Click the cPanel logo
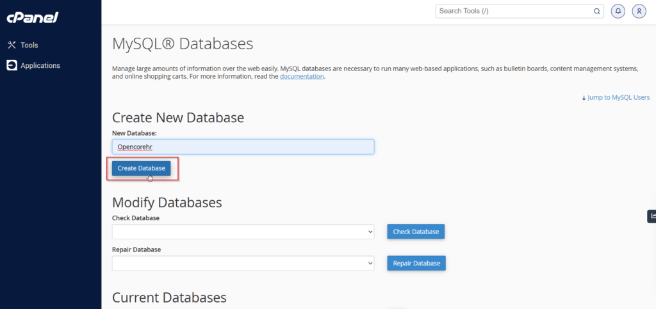This screenshot has height=309, width=656. pos(32,18)
